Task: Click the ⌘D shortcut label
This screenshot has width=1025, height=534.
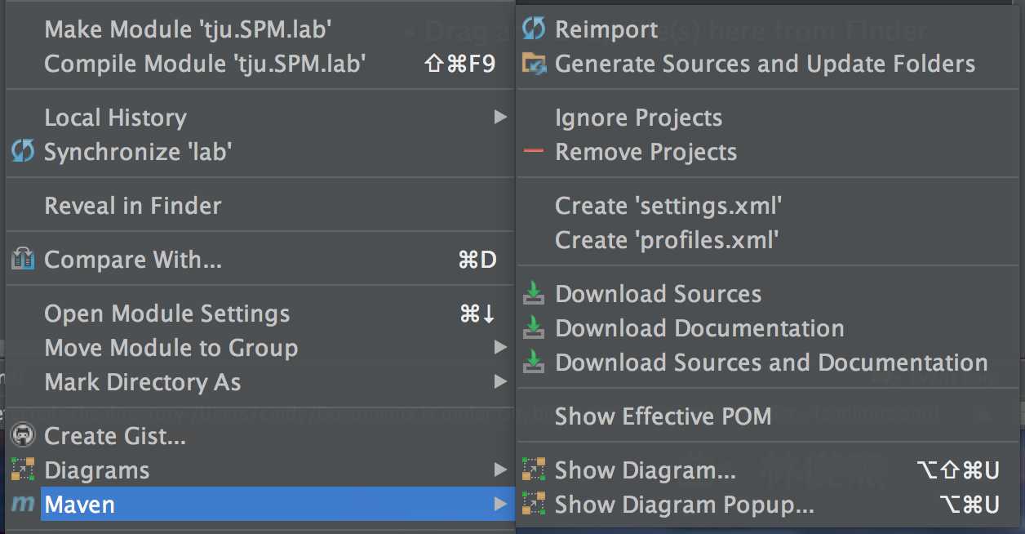Action: click(x=477, y=260)
